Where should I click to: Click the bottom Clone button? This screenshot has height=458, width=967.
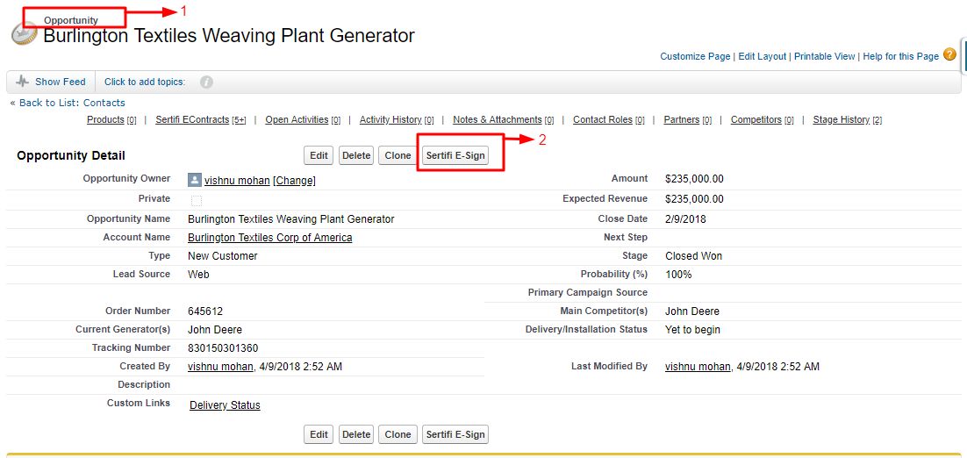tap(398, 434)
